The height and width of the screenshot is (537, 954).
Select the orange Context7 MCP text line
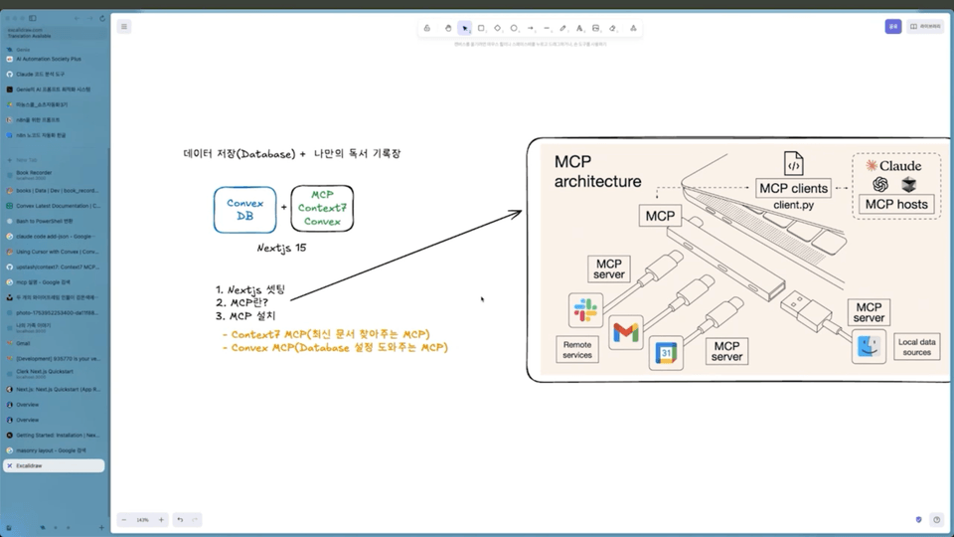point(326,334)
